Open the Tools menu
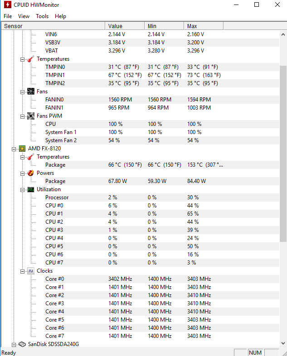This screenshot has width=287, height=356. click(42, 16)
